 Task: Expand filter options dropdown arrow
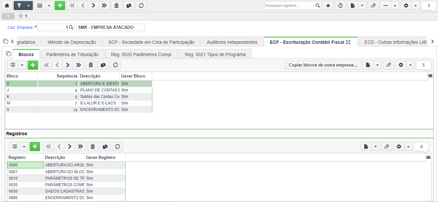29,6
